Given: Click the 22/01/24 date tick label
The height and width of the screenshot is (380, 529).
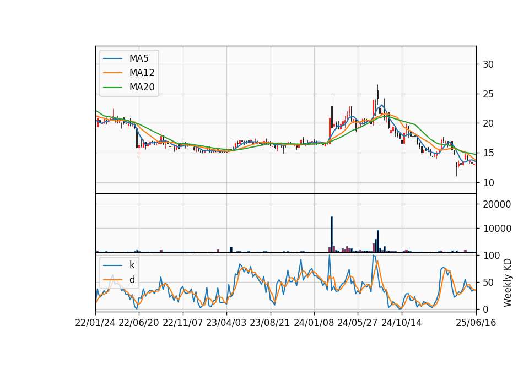Looking at the screenshot, I should [95, 323].
